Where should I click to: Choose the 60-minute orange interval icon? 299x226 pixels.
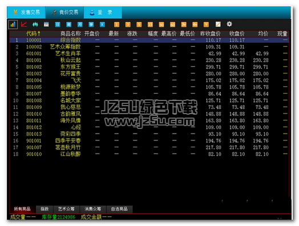(x=172, y=25)
